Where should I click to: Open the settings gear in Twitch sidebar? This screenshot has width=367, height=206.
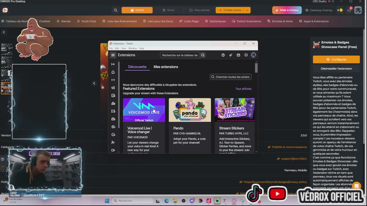pyautogui.click(x=113, y=127)
